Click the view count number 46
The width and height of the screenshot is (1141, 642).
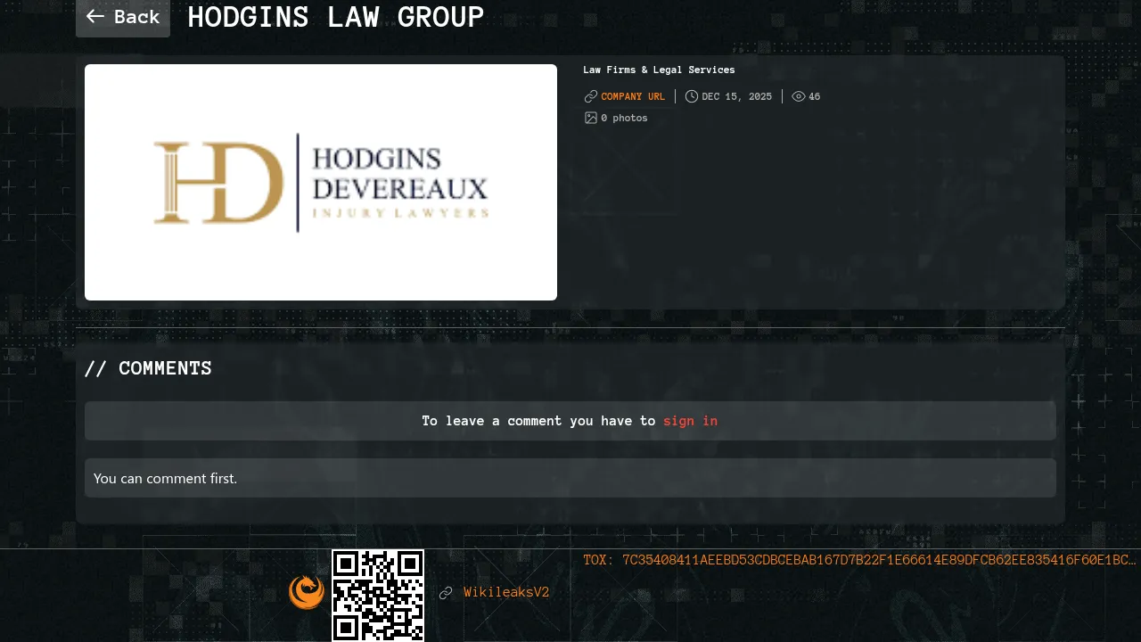815,96
